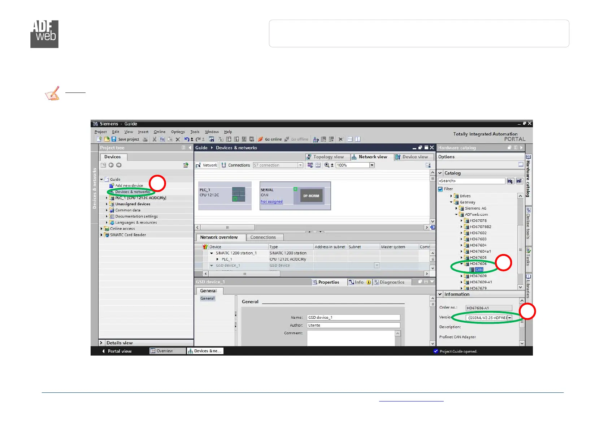Click the Download to device icon
The width and height of the screenshot is (608, 430).
[x=229, y=139]
